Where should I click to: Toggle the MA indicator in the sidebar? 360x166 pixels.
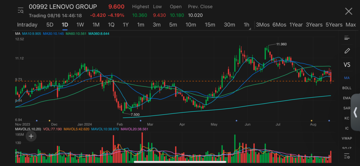click(x=347, y=78)
